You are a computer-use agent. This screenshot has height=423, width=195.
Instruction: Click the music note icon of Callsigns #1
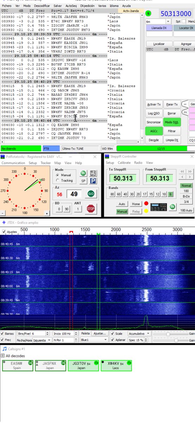pyautogui.click(x=5, y=349)
